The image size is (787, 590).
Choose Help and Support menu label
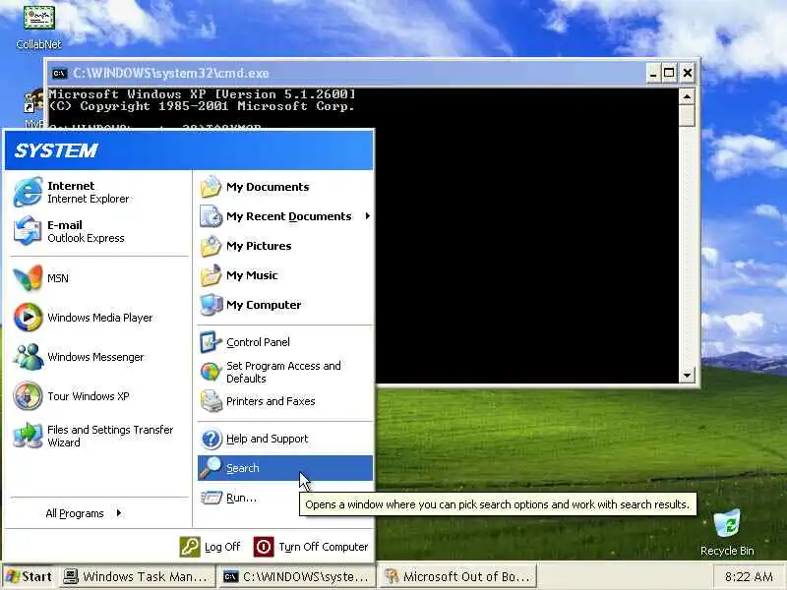(x=267, y=439)
